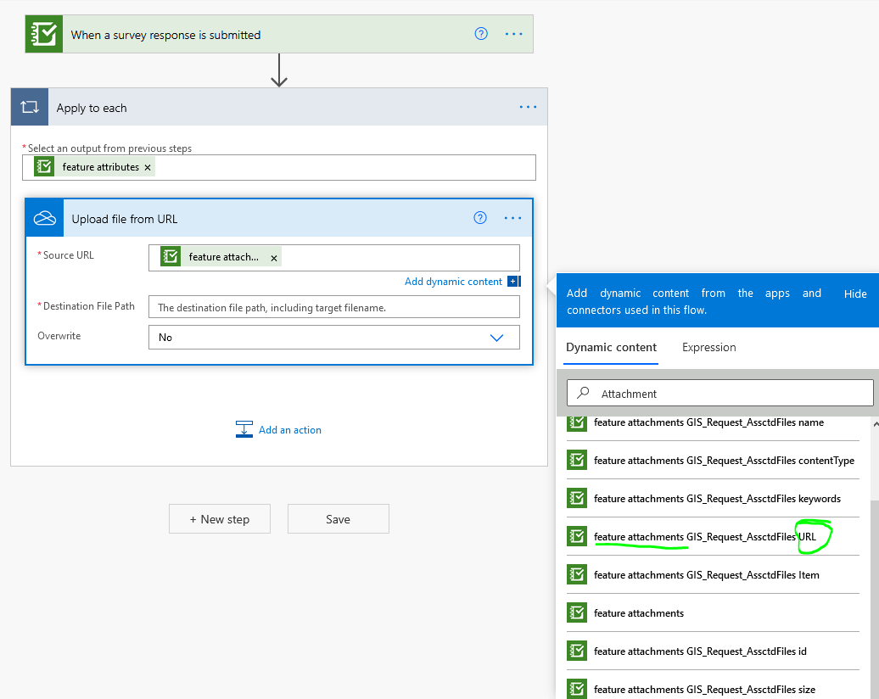The width and height of the screenshot is (879, 699).
Task: Open the help icon on Upload file from URL
Action: coord(480,218)
